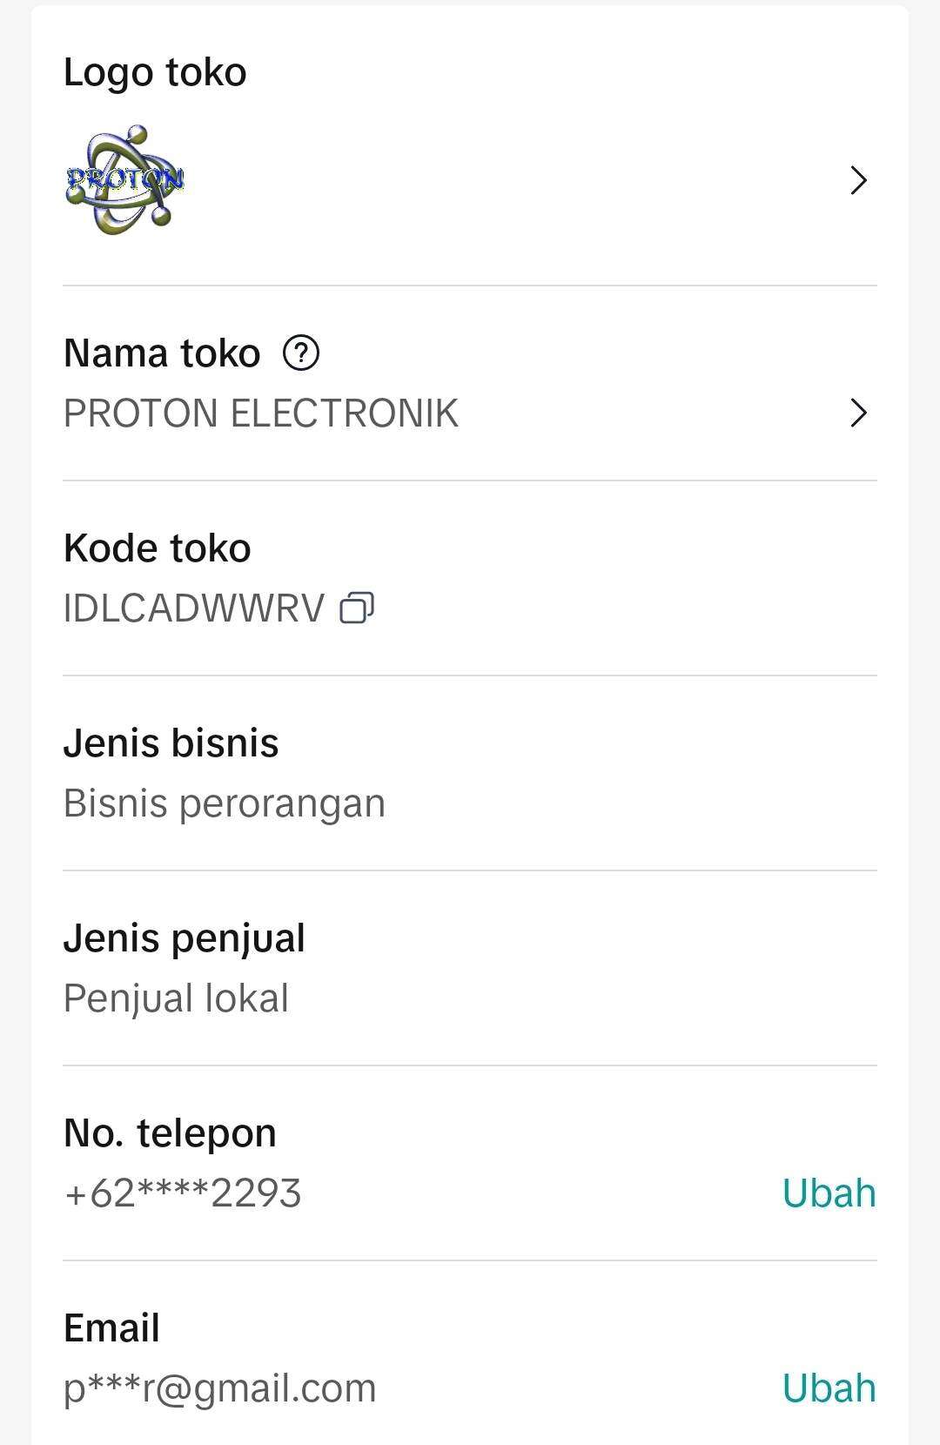Select the masked email p***r@gmail.com

(x=220, y=1388)
